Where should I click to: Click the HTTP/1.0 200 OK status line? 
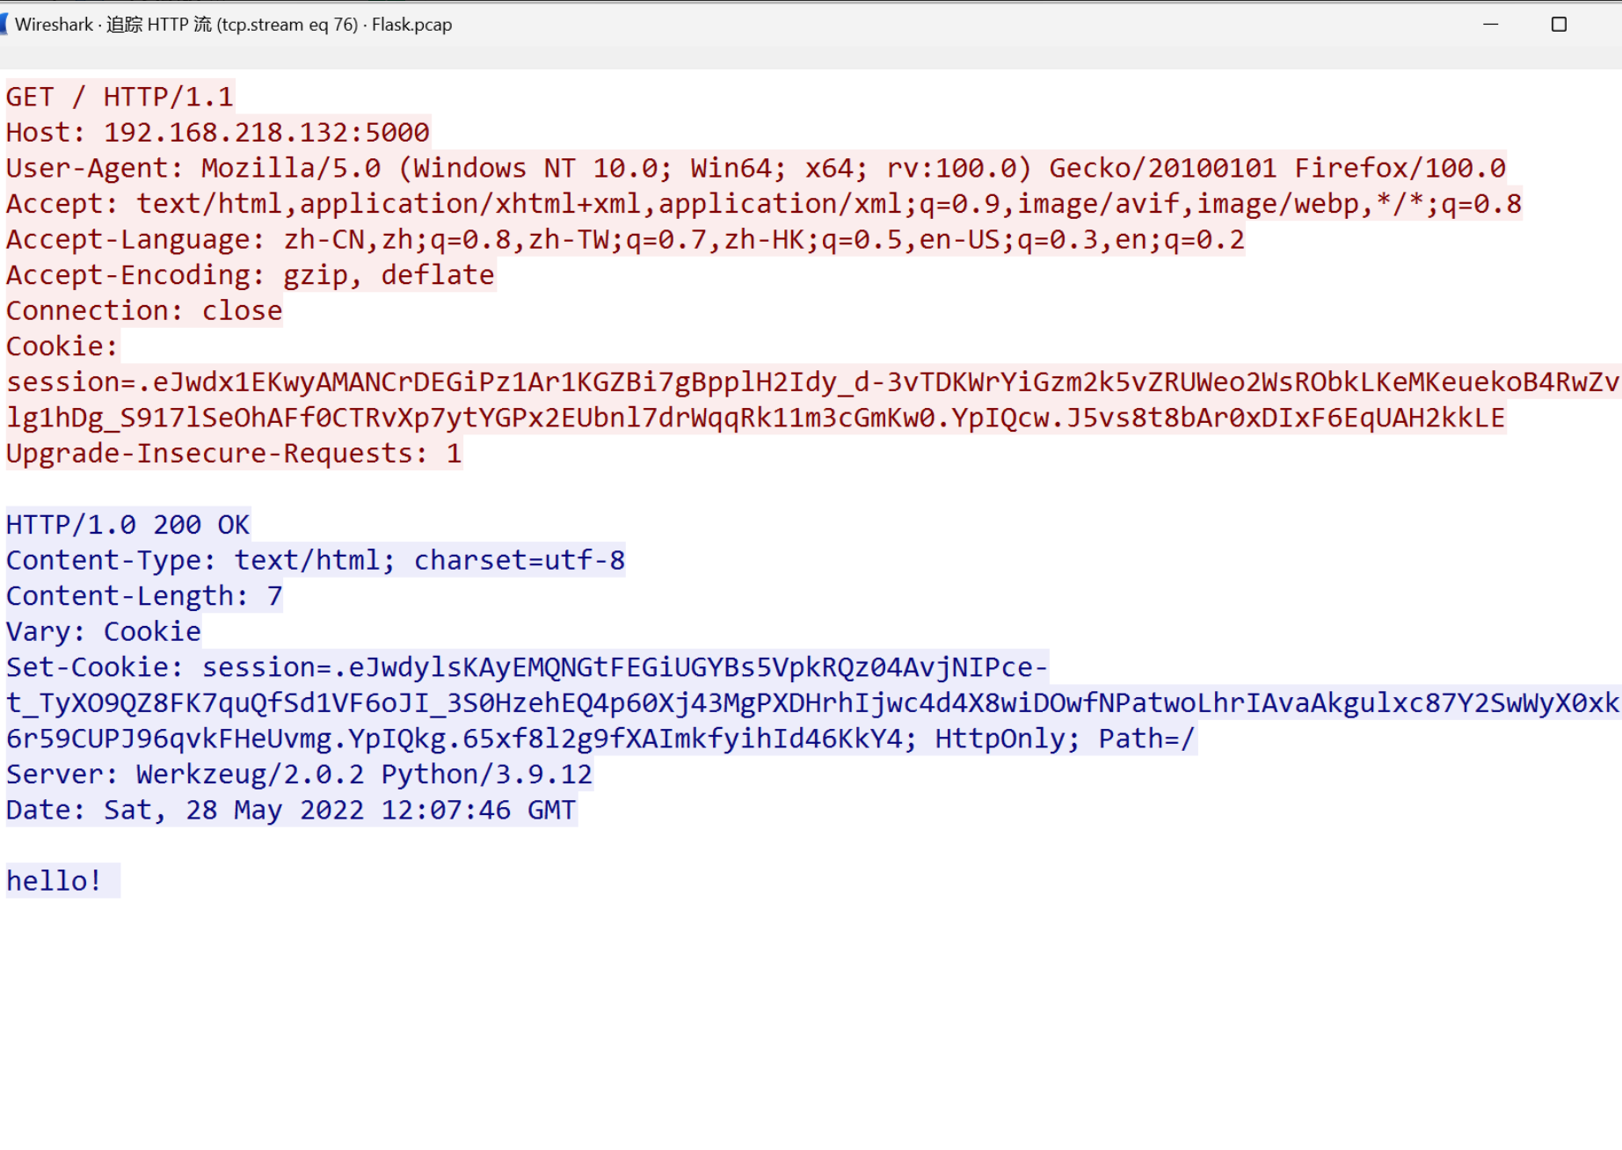127,525
